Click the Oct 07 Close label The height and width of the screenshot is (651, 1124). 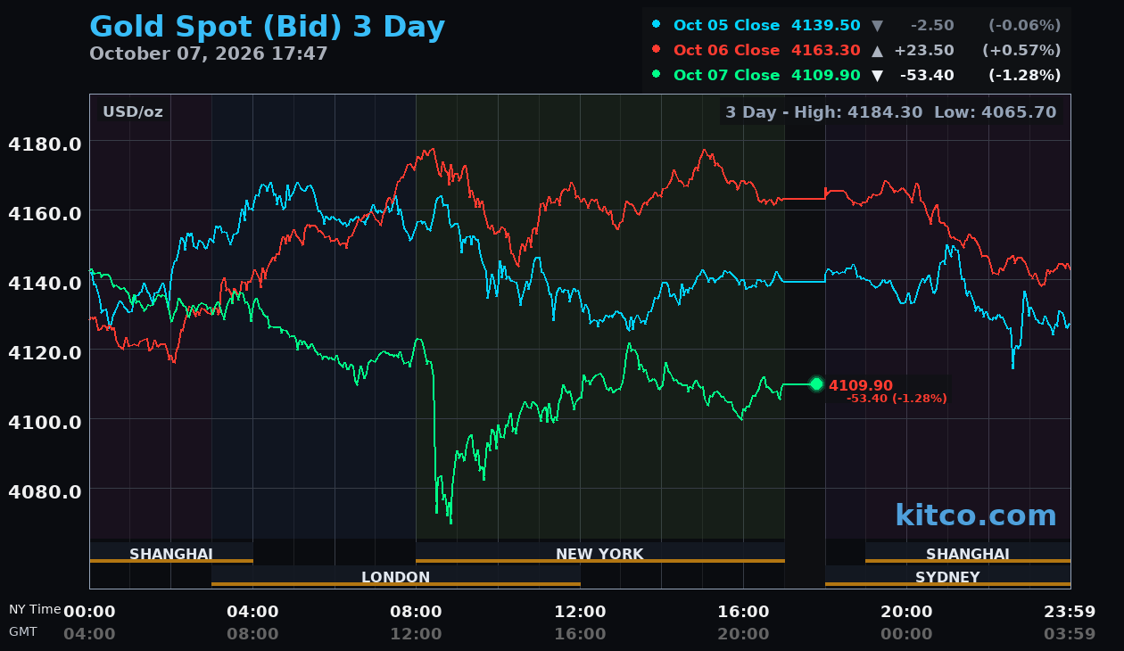pos(727,75)
